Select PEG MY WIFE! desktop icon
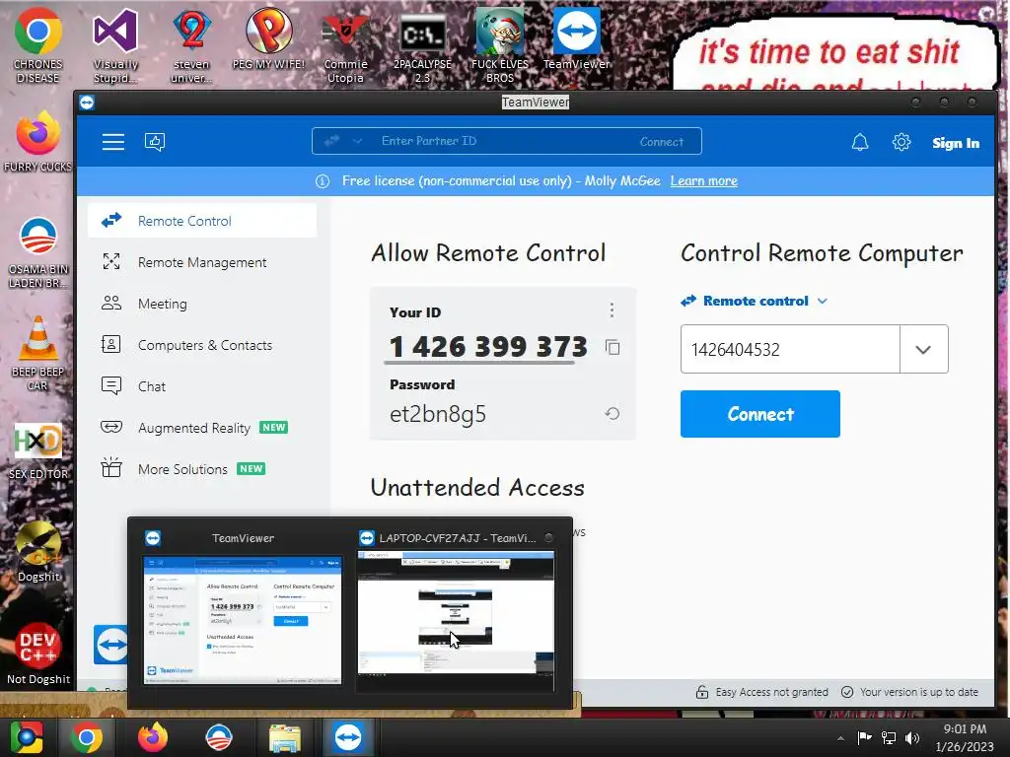The height and width of the screenshot is (757, 1010). (268, 38)
